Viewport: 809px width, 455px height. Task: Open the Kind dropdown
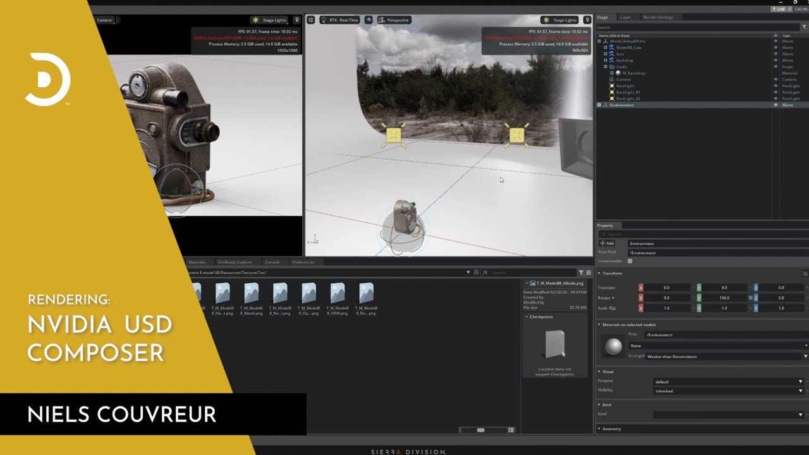[728, 415]
